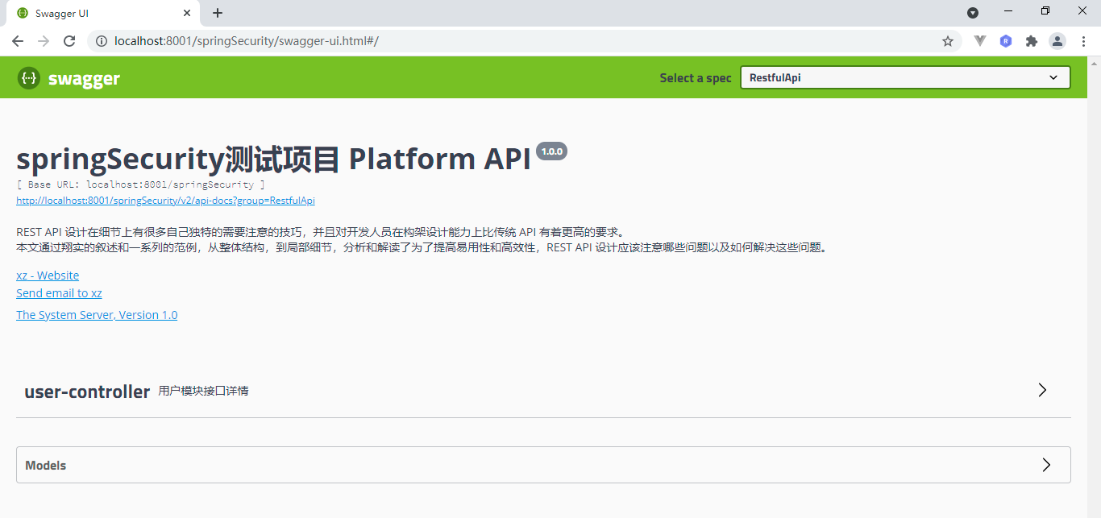The image size is (1101, 518).
Task: Click the Swagger logo icon
Action: click(x=28, y=78)
